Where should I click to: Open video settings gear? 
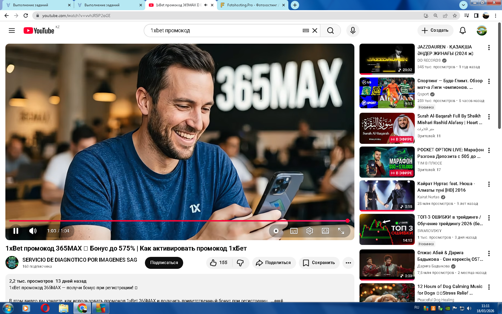coord(310,231)
